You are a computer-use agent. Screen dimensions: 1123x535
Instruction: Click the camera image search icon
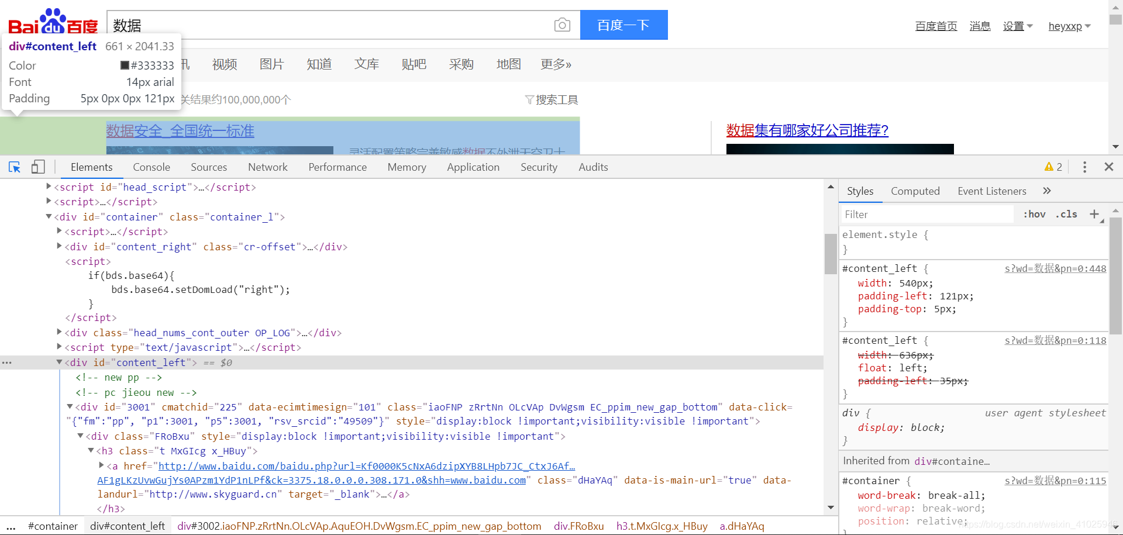pyautogui.click(x=562, y=25)
